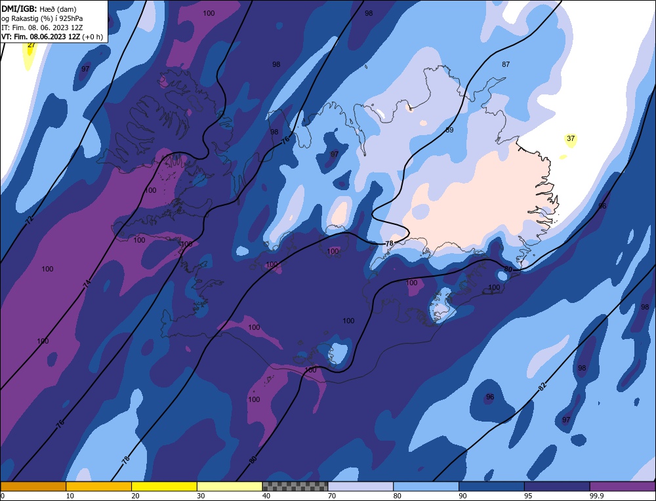Click the '27' humidity value on the yellow patch
The width and height of the screenshot is (656, 501).
click(x=31, y=45)
